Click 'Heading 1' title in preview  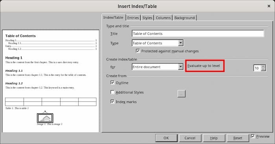click(x=14, y=58)
